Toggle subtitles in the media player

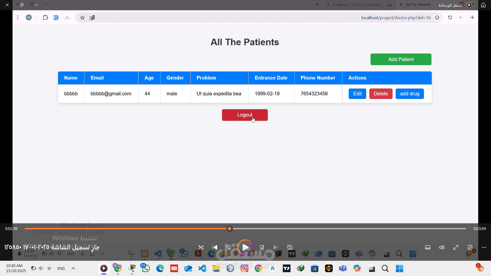click(x=428, y=247)
